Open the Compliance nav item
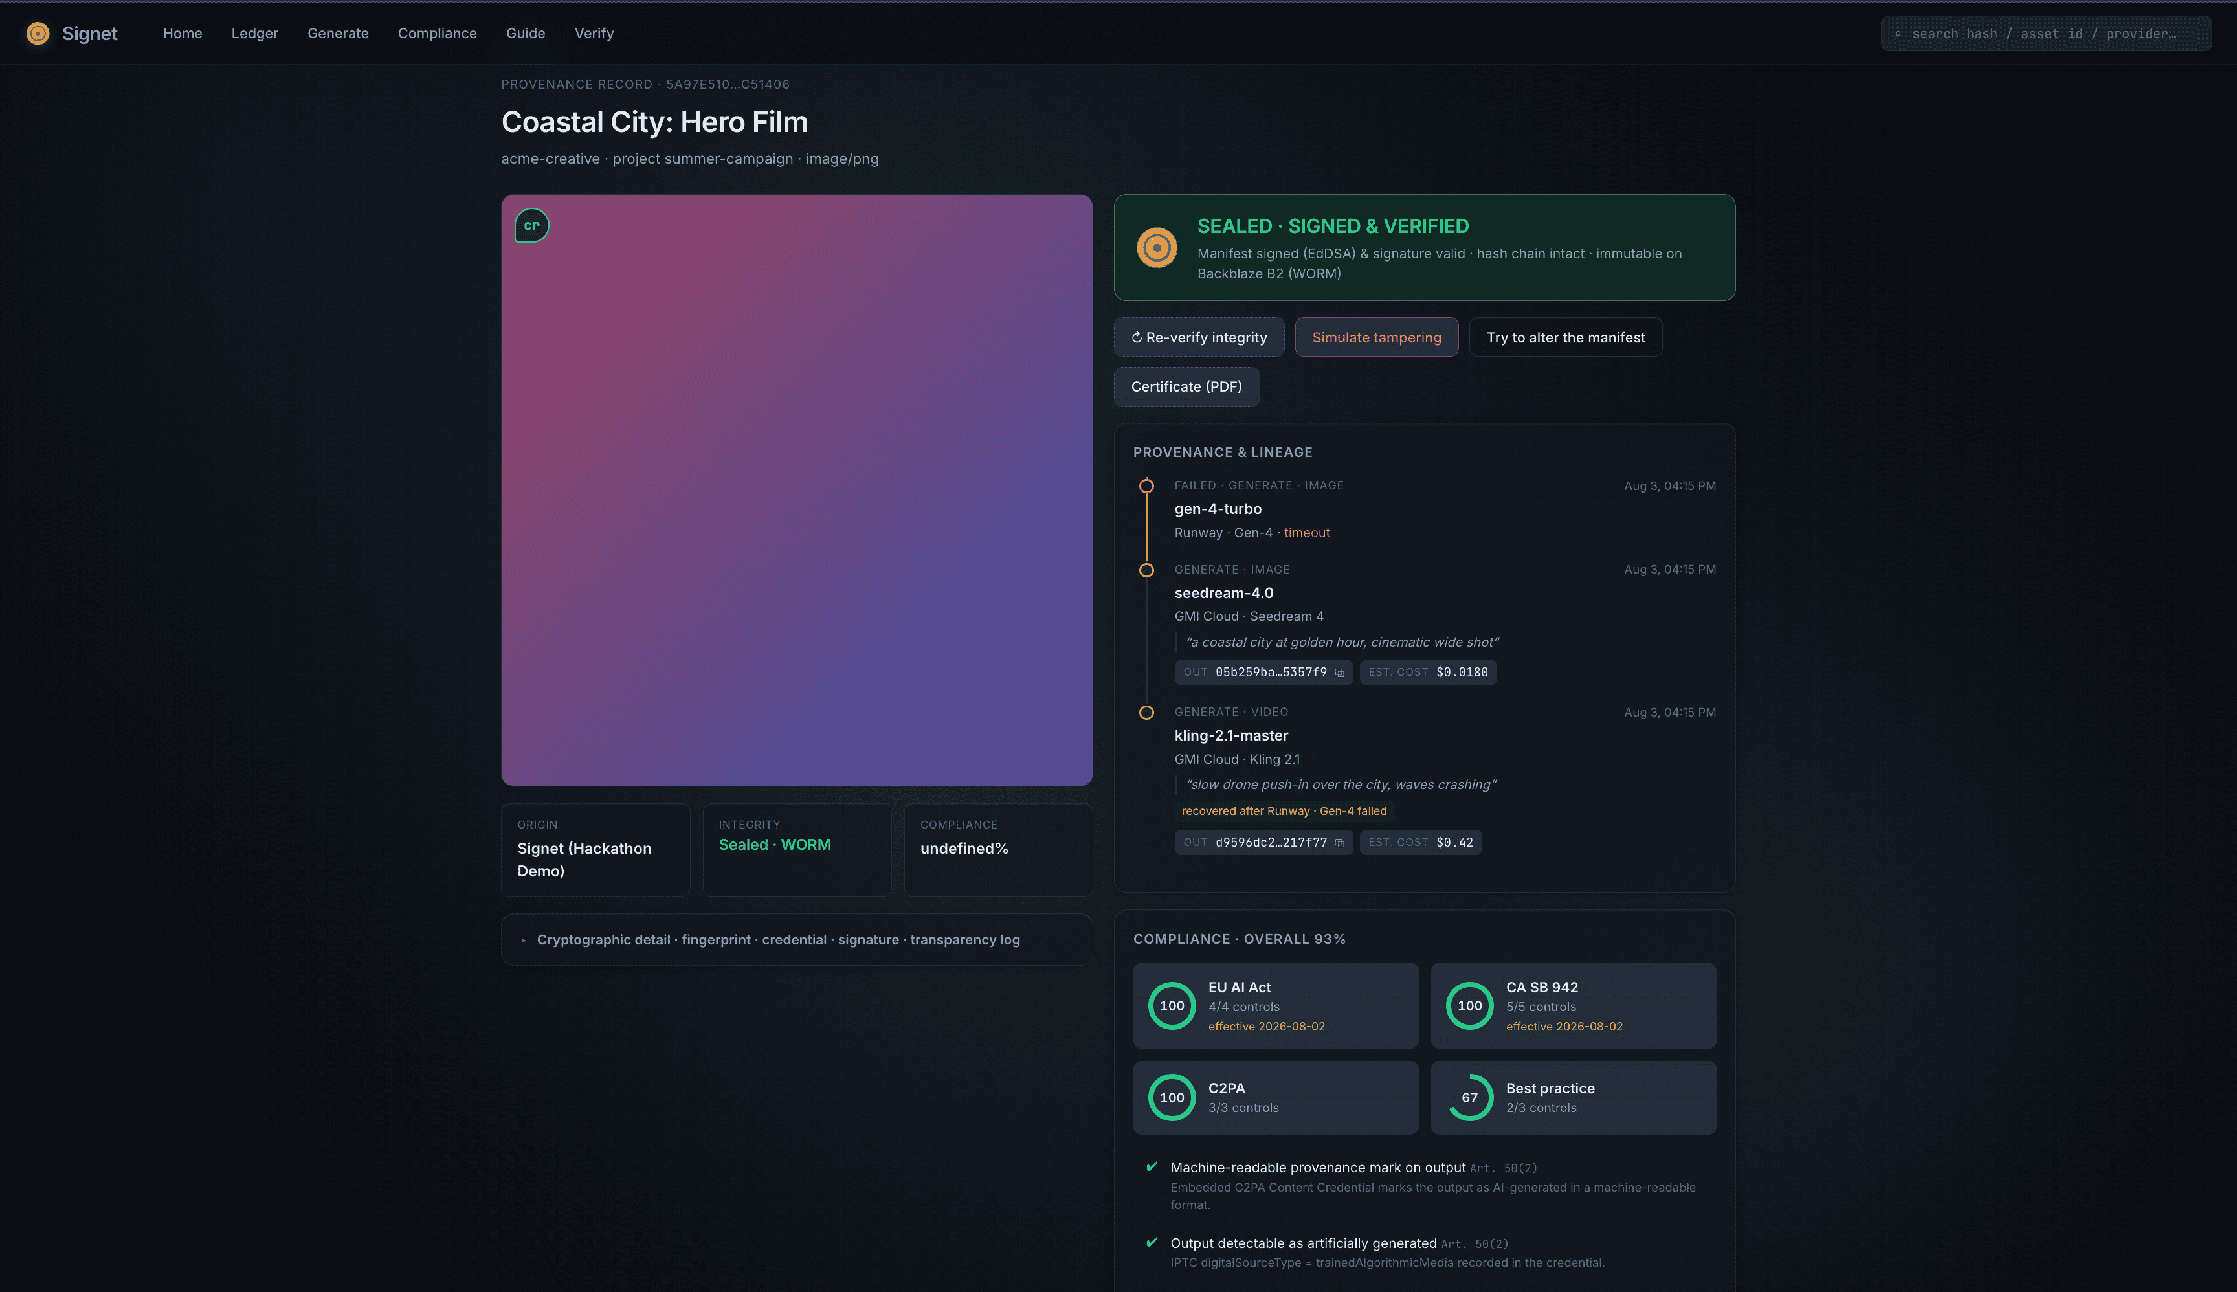2237x1292 pixels. [438, 34]
